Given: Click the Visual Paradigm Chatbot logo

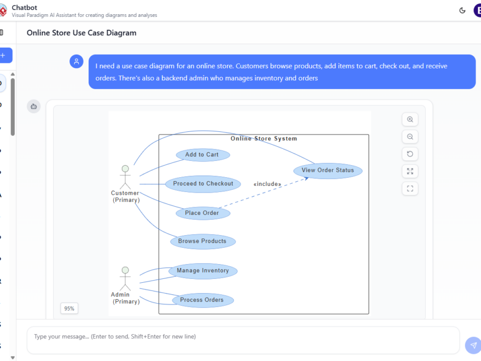Looking at the screenshot, I should (x=4, y=10).
